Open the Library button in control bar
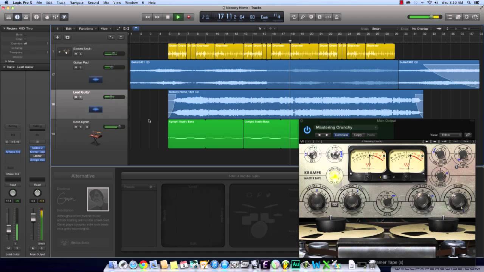Screen dimensions: 484x272 coord(8,17)
